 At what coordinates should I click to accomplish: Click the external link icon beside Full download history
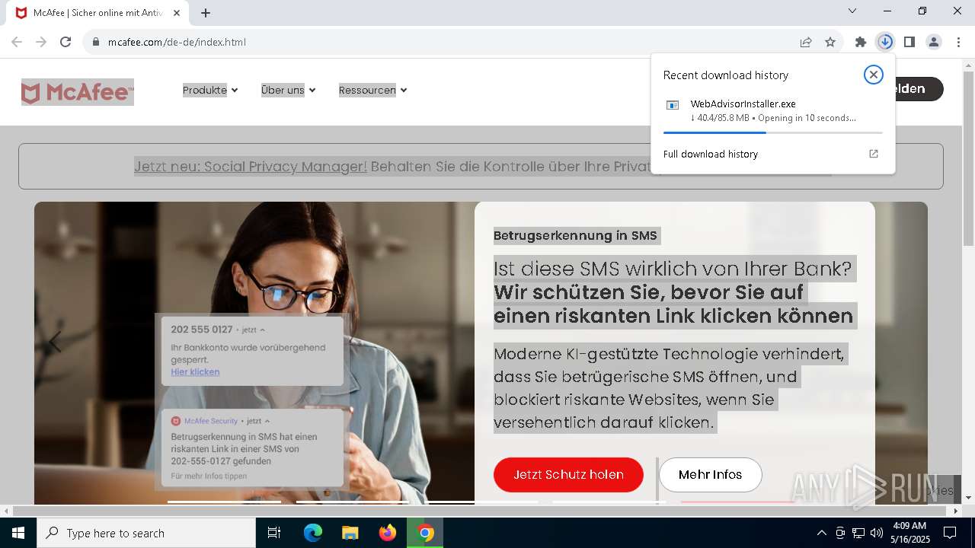874,154
